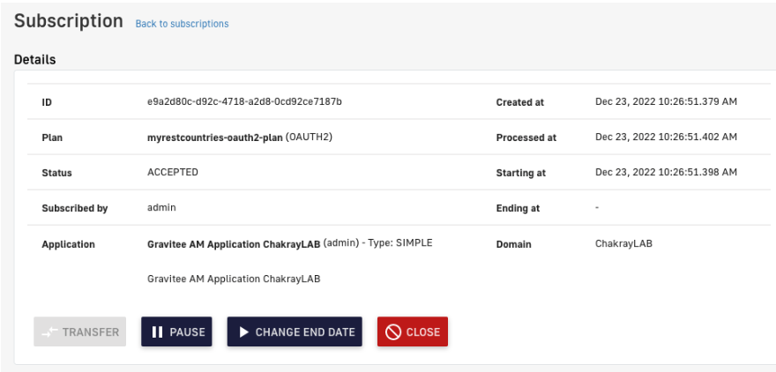The height and width of the screenshot is (372, 776).
Task: Click the Details section heading
Action: [x=35, y=60]
